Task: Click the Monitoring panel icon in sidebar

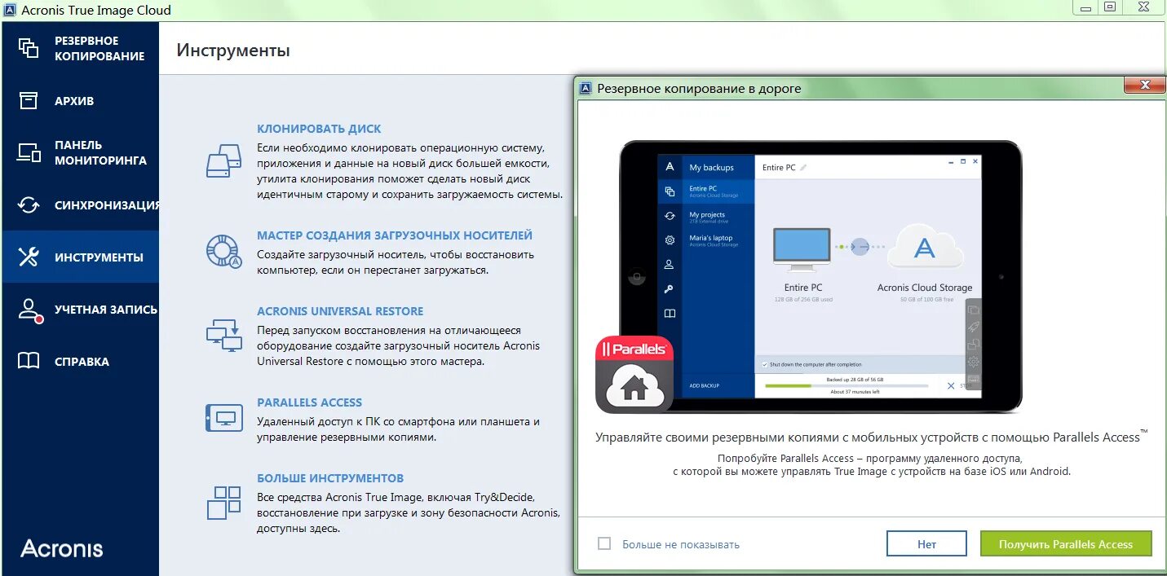Action: pos(29,152)
